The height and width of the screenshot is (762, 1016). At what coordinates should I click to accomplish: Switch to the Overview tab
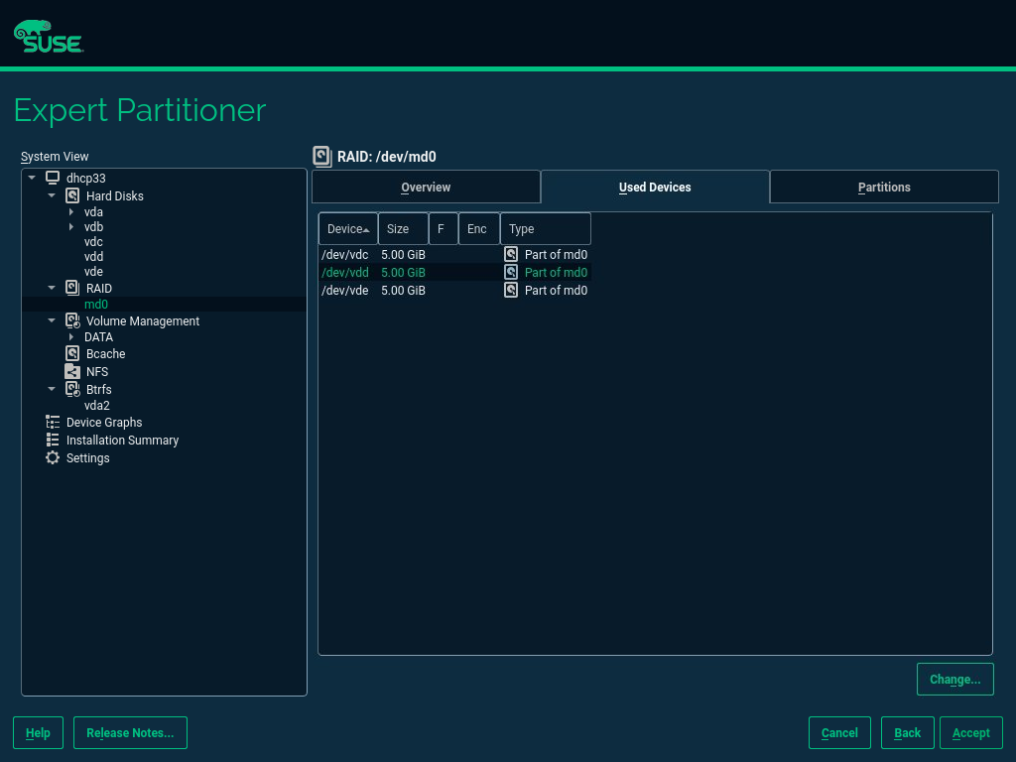pyautogui.click(x=426, y=188)
